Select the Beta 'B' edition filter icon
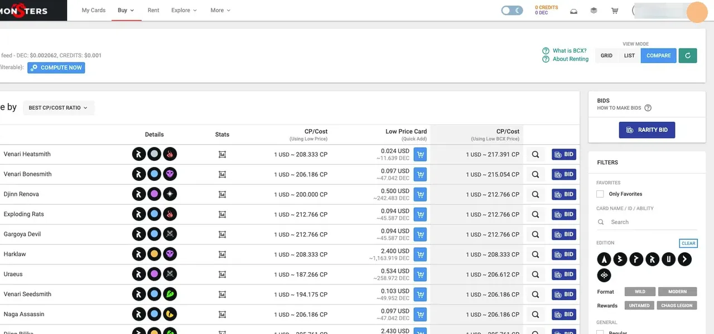Screen dimensions: 714x334 tap(620, 259)
